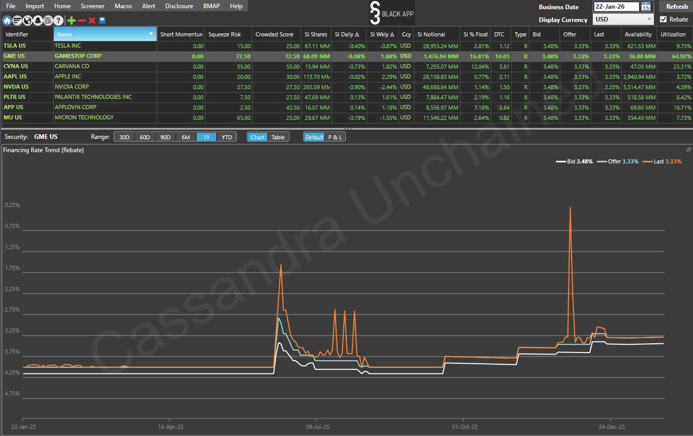Sort by the Availability column header

(639, 34)
